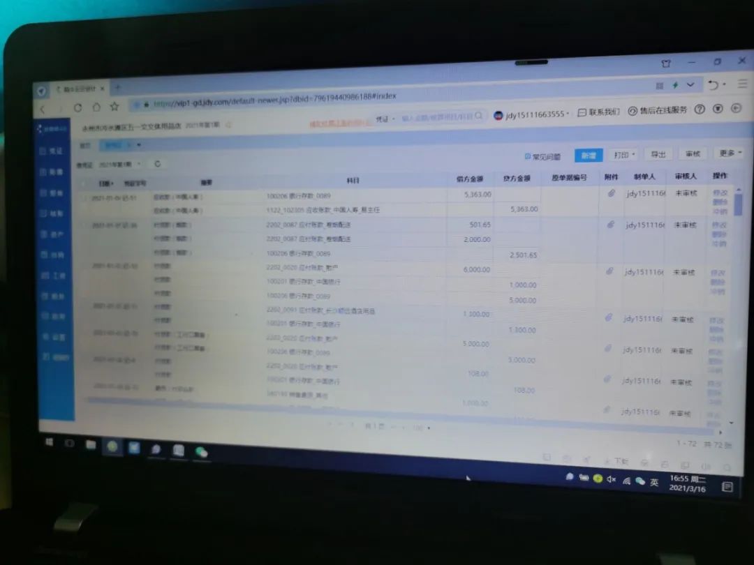
Task: Reload the page with browser refresh icon
Action: pyautogui.click(x=77, y=107)
